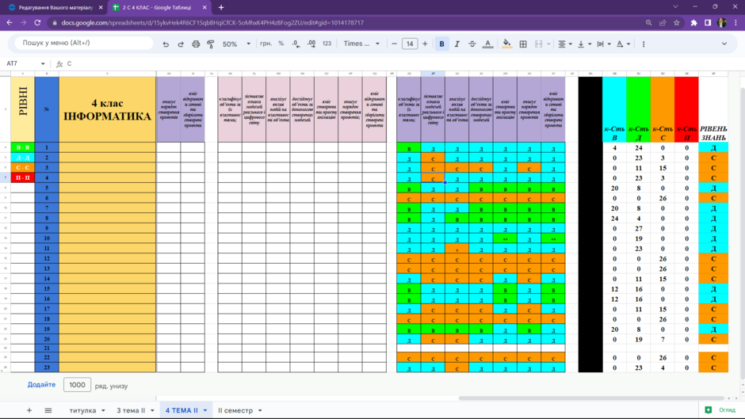745x419 pixels.
Task: Open the merge cells options
Action: pos(542,44)
